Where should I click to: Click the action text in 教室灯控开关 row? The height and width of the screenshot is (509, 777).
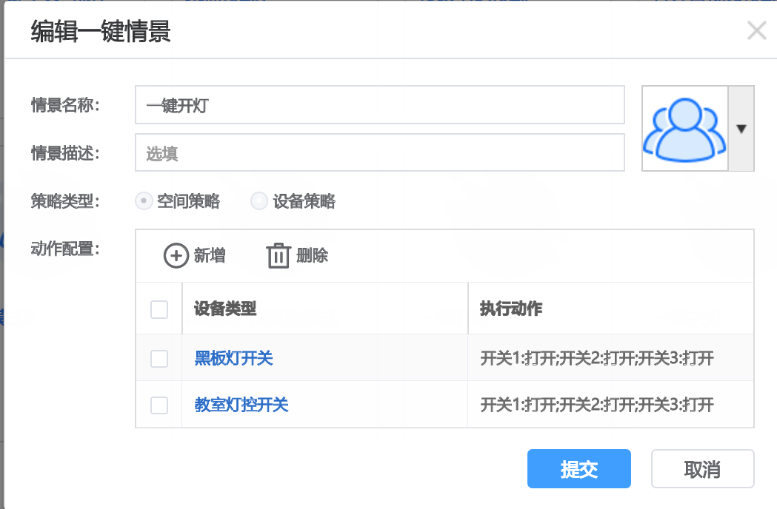coord(597,405)
